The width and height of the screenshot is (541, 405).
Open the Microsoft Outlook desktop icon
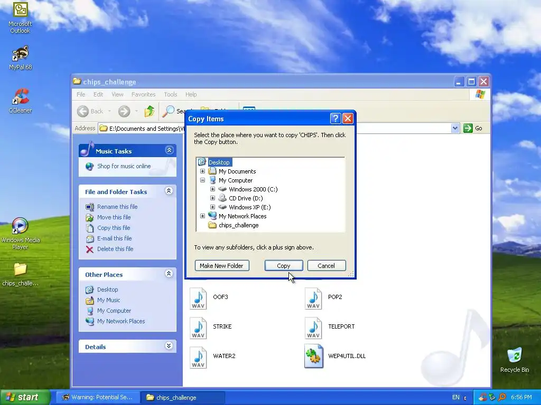(20, 17)
